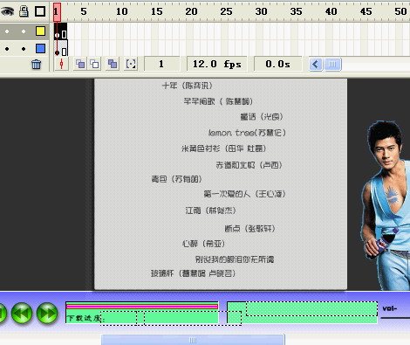
Task: Delete layer with the trash can icon
Action: point(37,64)
